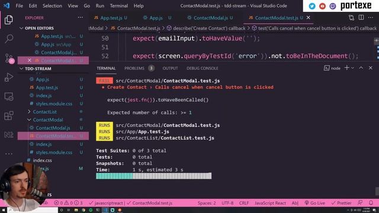The width and height of the screenshot is (379, 213).
Task: Open the Twitter icon in portexe overlay
Action: point(312,6)
